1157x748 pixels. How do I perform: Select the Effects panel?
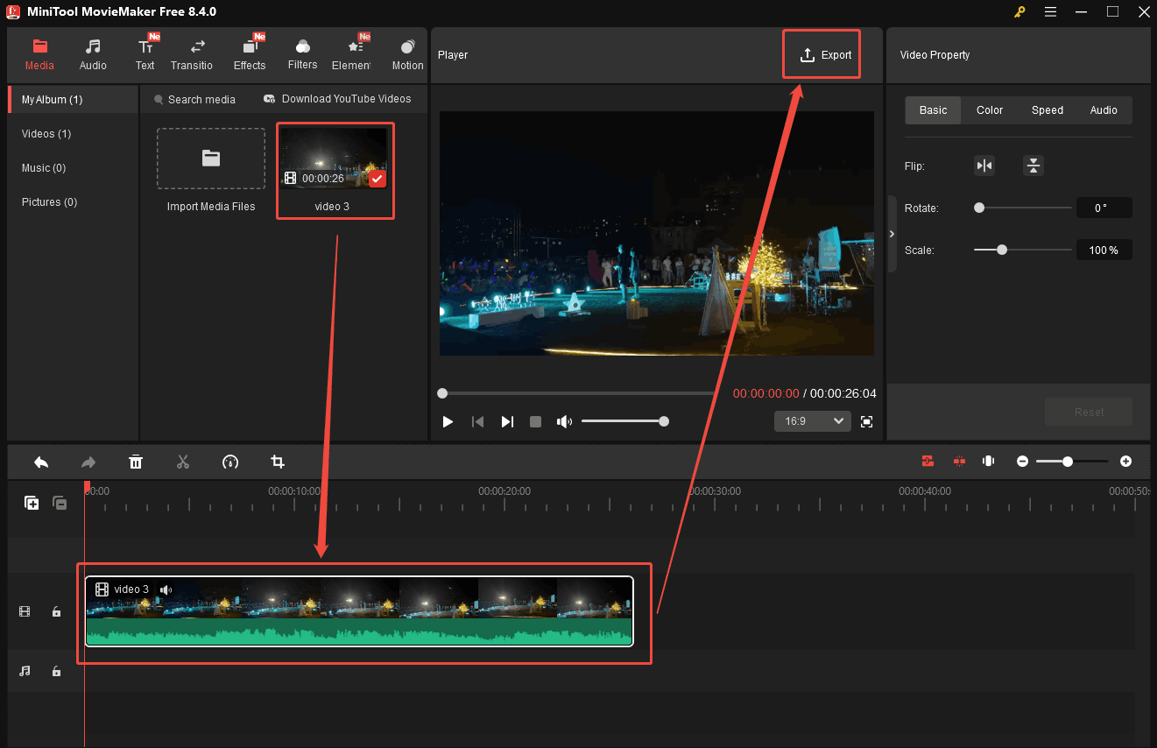pyautogui.click(x=250, y=53)
